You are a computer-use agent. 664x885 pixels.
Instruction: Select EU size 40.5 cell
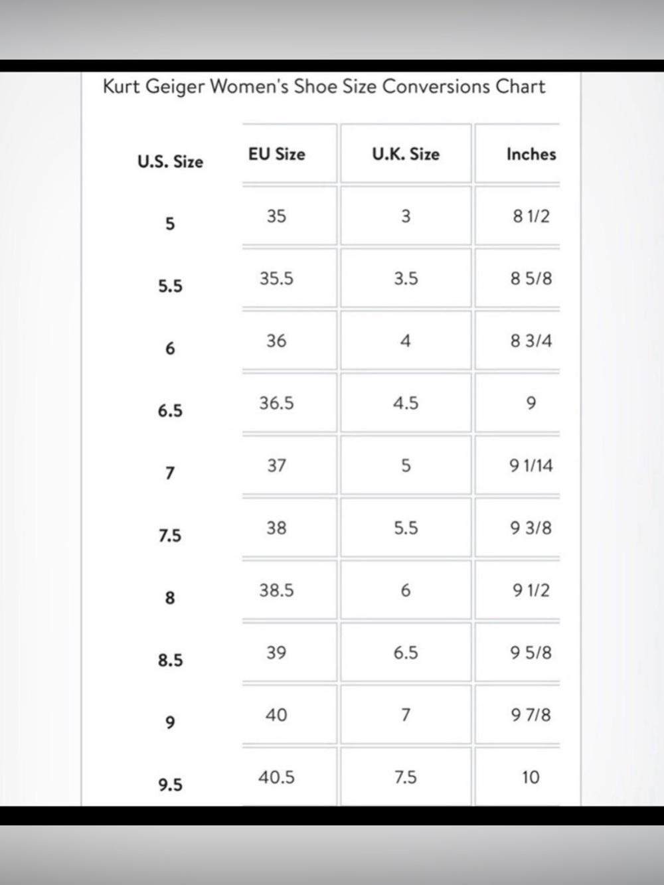[x=290, y=777]
